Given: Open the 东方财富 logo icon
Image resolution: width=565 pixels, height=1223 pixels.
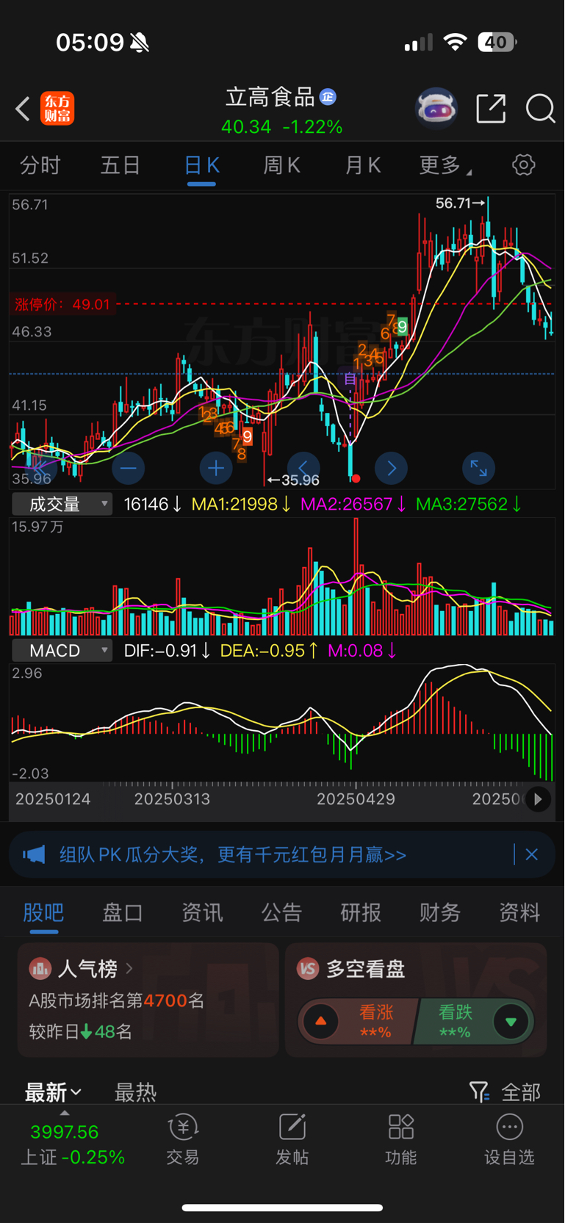Looking at the screenshot, I should [x=57, y=109].
